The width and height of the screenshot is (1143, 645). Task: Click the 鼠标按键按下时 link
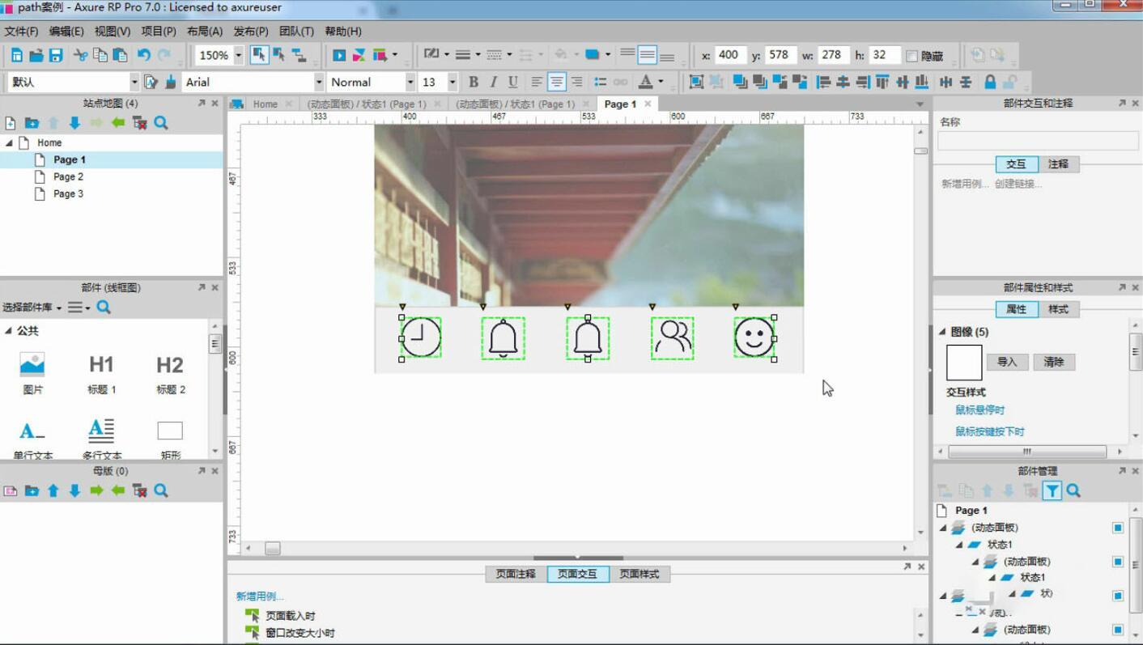click(990, 431)
